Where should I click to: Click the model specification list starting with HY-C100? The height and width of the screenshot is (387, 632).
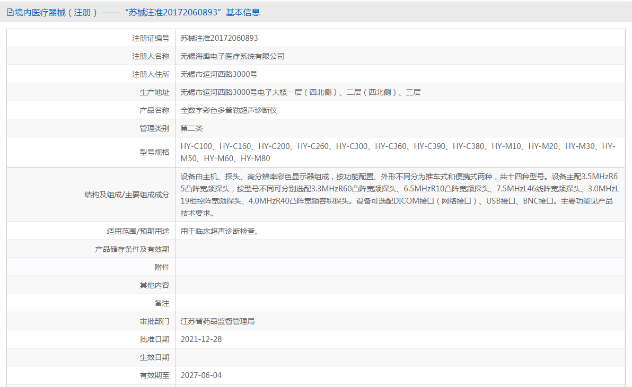pyautogui.click(x=398, y=152)
